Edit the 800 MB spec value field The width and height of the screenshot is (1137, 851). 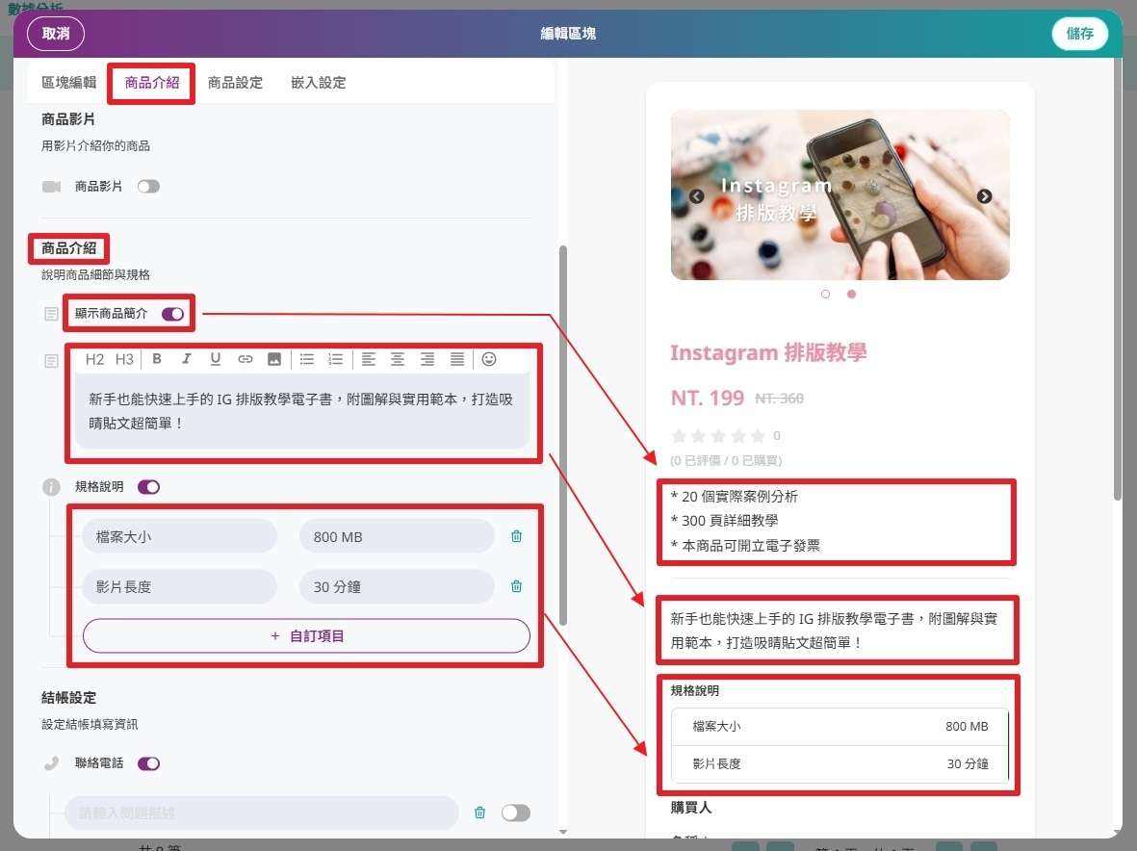(x=397, y=536)
